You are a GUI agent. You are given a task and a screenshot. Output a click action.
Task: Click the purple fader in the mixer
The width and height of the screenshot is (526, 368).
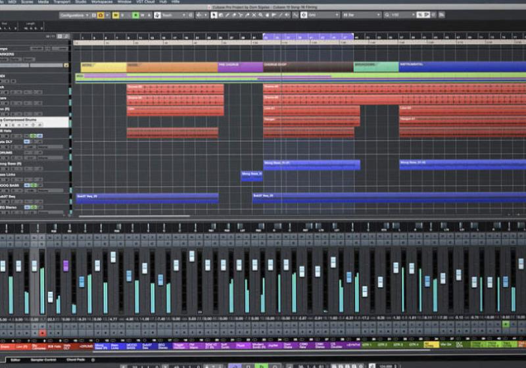coord(66,265)
